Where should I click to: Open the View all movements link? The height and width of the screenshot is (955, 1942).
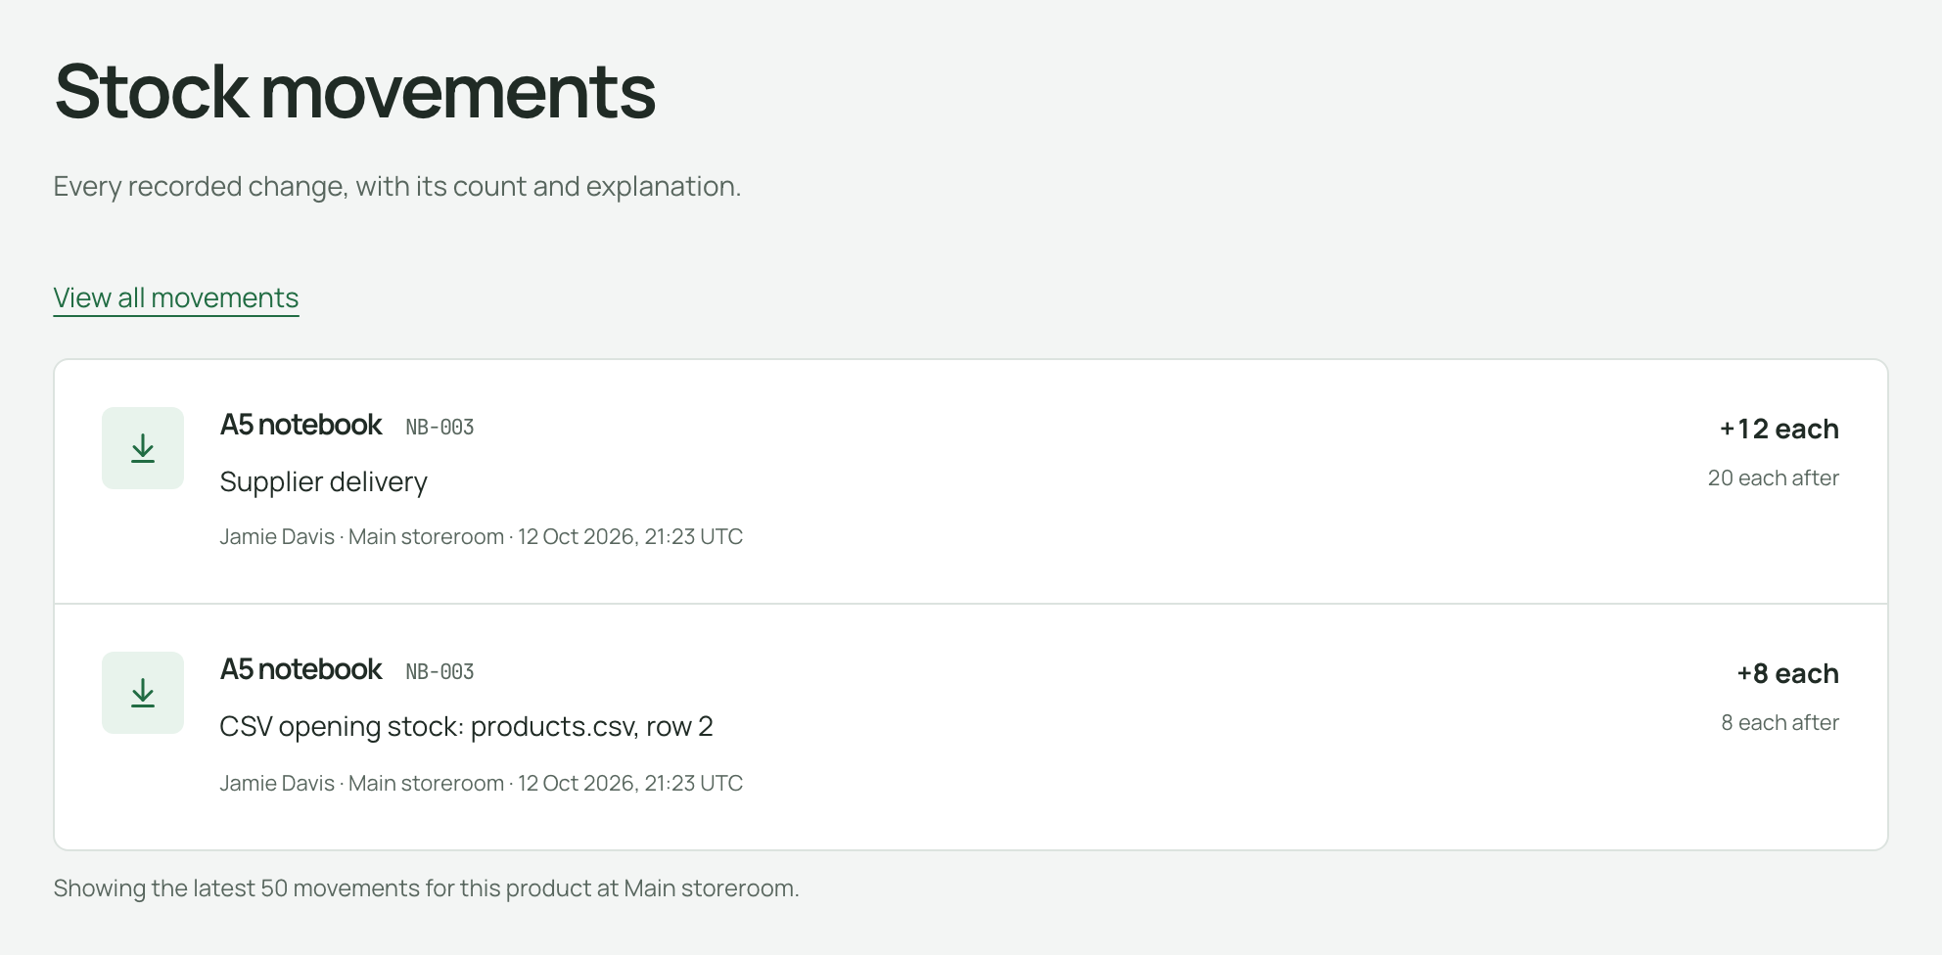176,297
